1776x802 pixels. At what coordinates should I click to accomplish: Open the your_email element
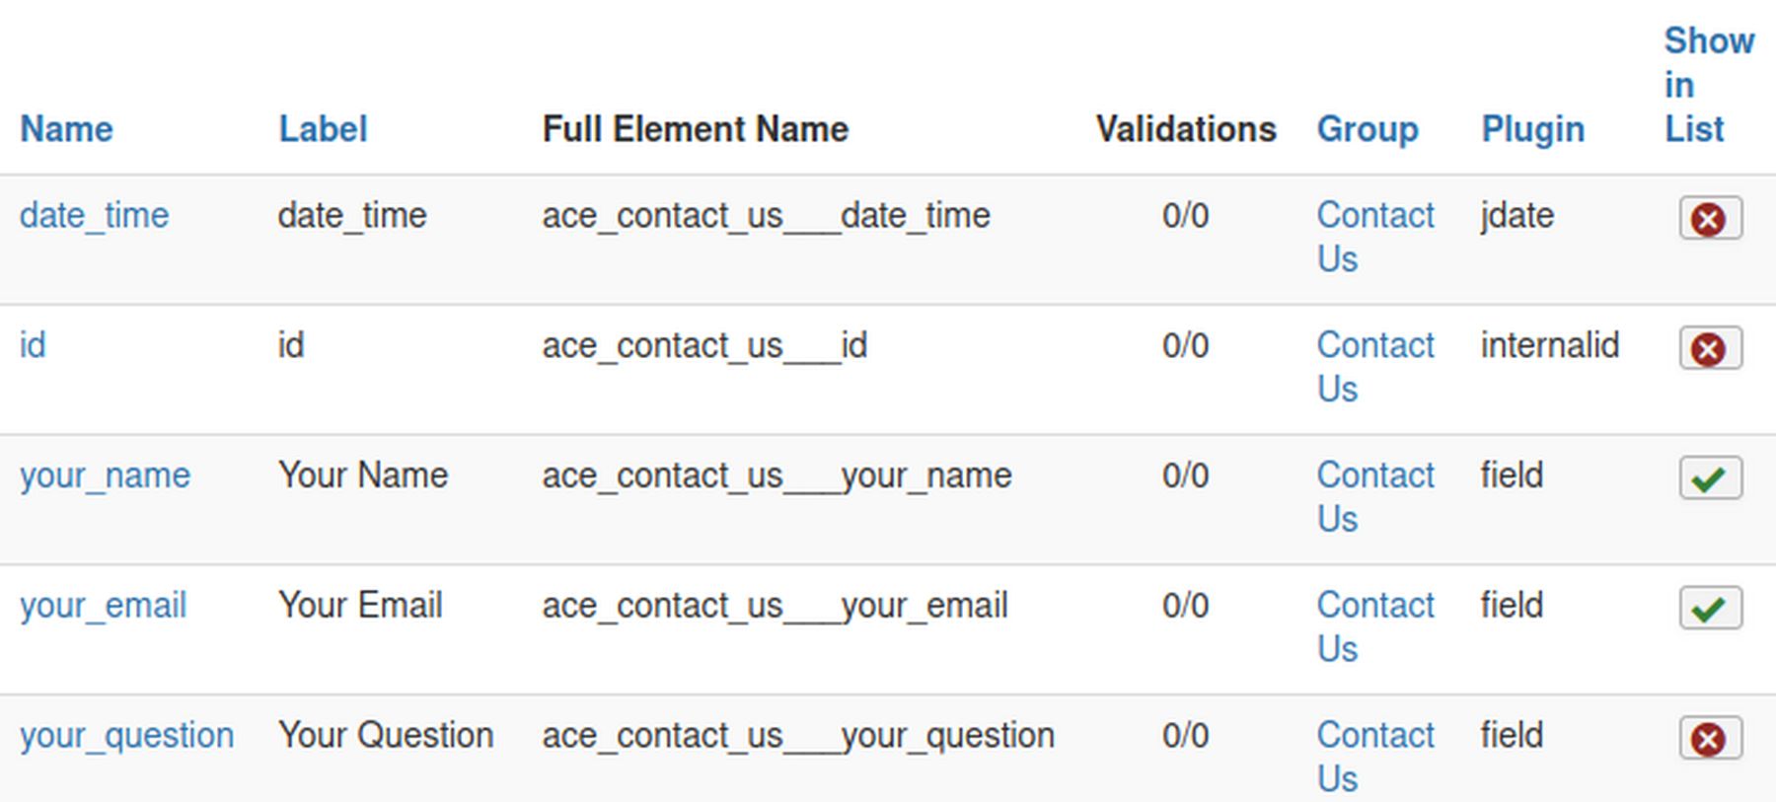(x=103, y=607)
